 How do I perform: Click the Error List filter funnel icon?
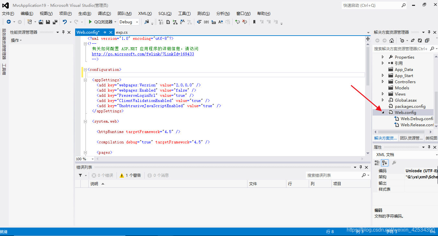[x=80, y=175]
